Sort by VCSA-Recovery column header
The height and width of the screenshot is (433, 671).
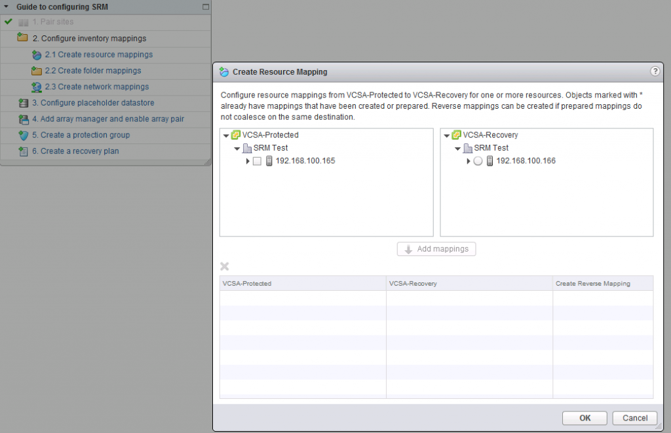(x=469, y=283)
